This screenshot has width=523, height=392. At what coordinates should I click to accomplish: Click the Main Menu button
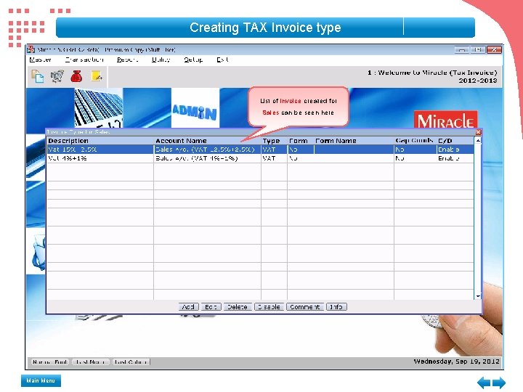[41, 380]
